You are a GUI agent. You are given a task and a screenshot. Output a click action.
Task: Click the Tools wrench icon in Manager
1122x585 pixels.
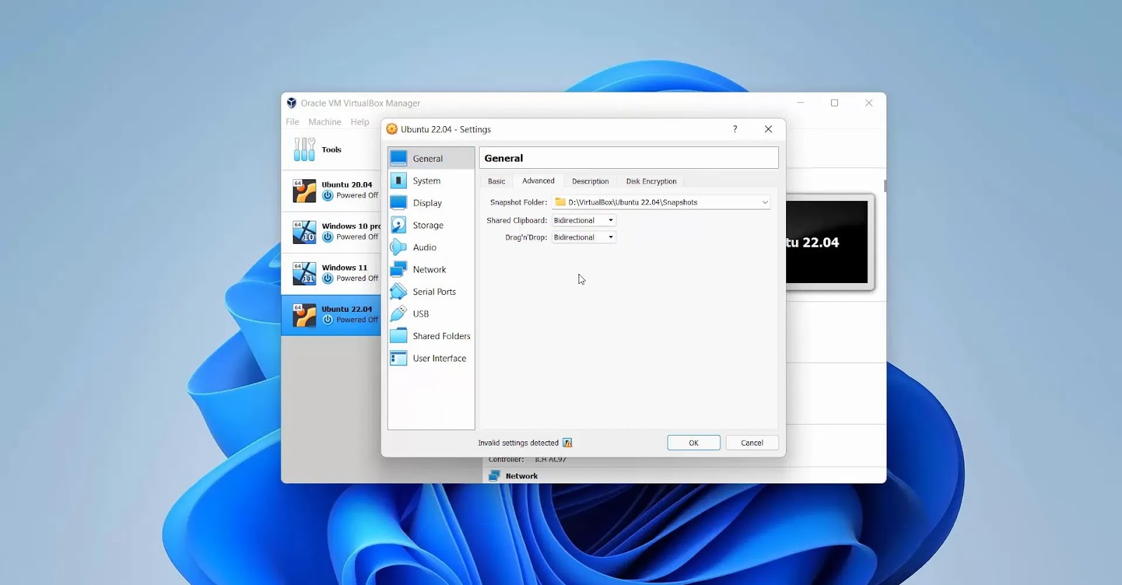click(x=304, y=149)
